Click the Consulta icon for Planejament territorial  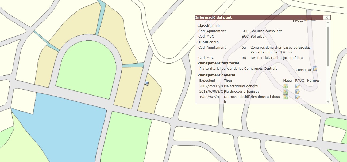(x=315, y=69)
